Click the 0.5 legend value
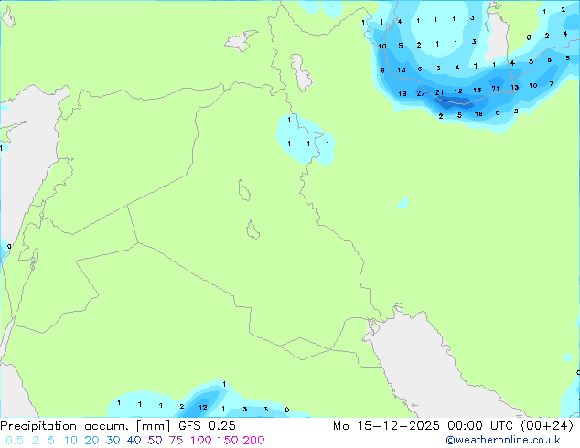The width and height of the screenshot is (580, 448). pos(15,441)
